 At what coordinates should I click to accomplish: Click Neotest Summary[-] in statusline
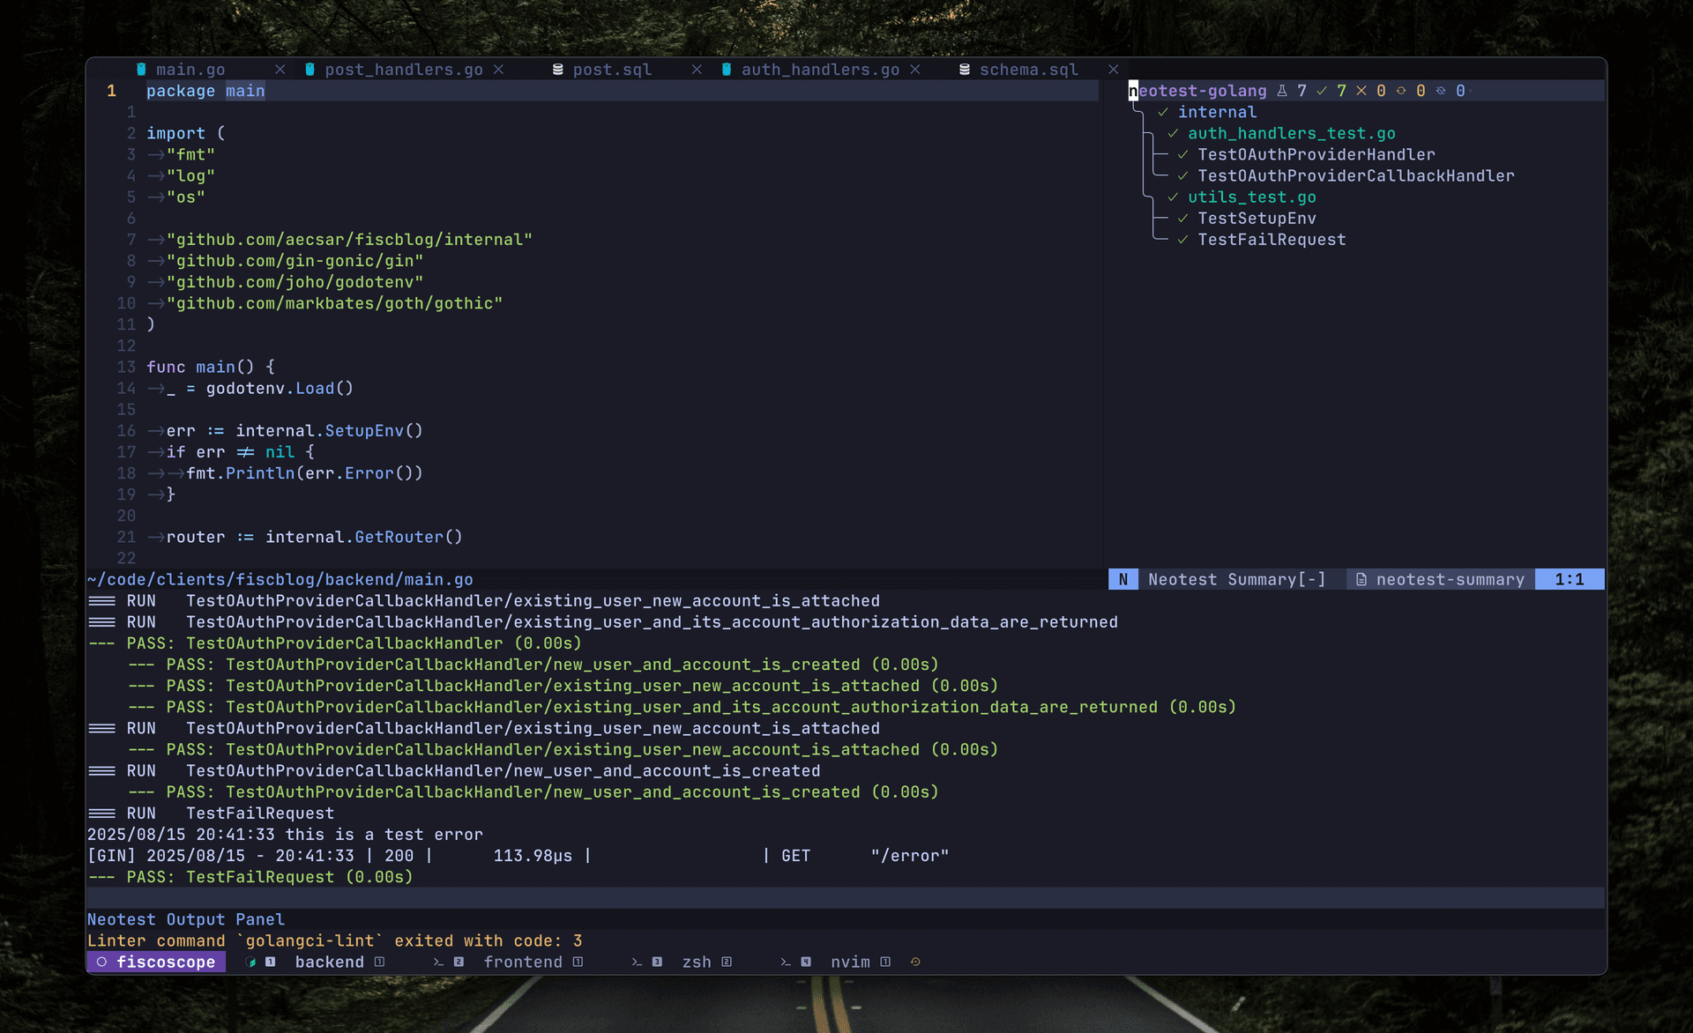point(1237,579)
